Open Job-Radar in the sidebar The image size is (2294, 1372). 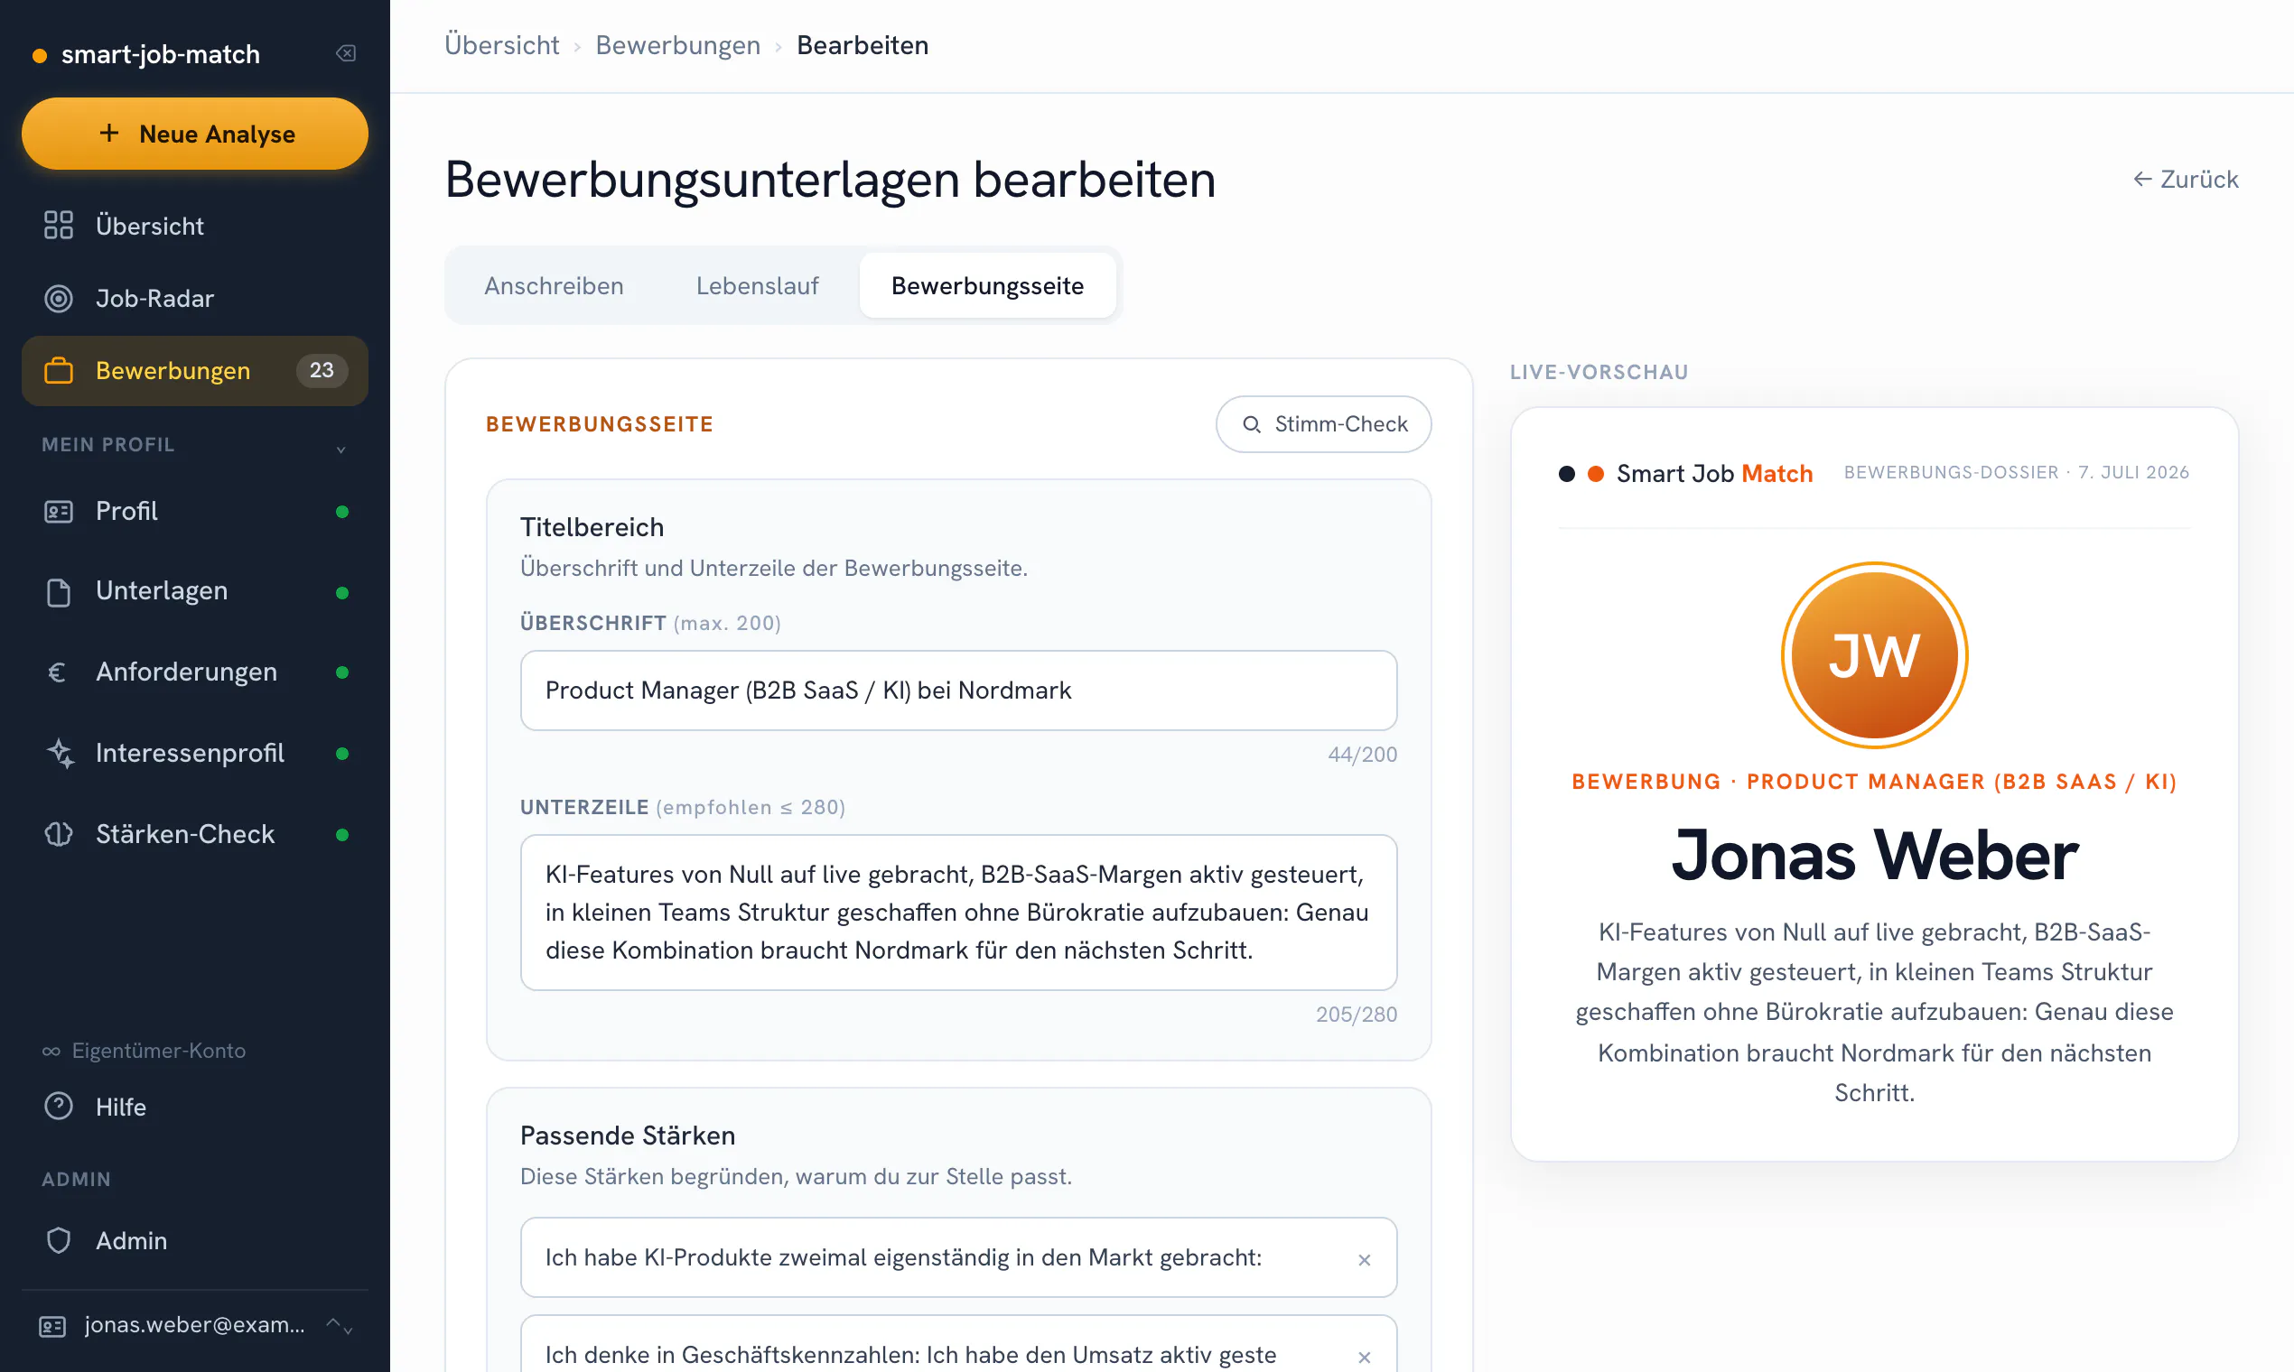(x=195, y=298)
